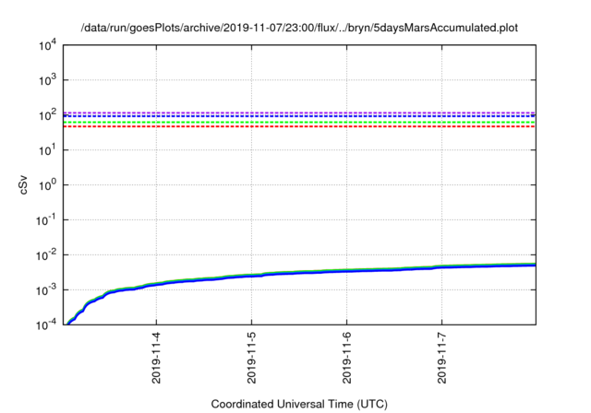Click the 10^3 y-axis tick label

(x=47, y=80)
